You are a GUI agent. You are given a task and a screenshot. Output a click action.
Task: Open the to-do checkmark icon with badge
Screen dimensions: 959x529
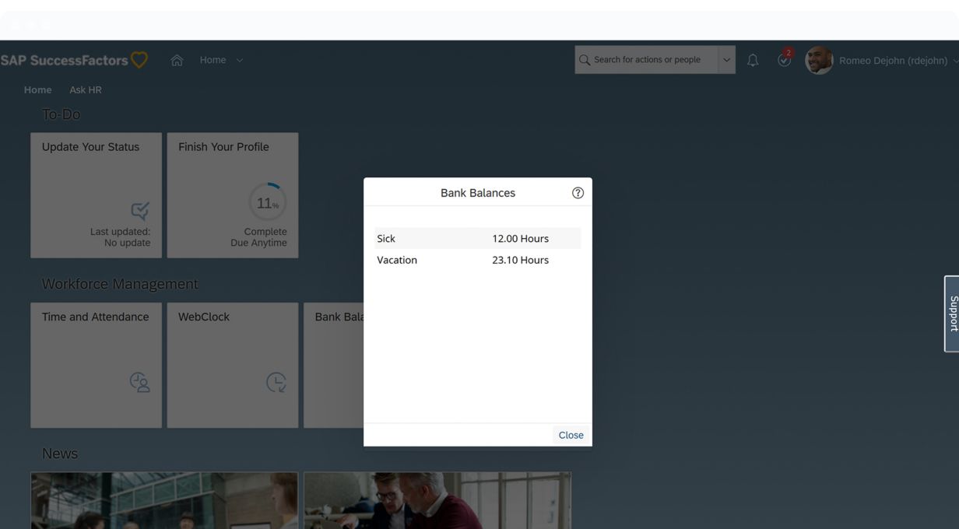(x=785, y=60)
